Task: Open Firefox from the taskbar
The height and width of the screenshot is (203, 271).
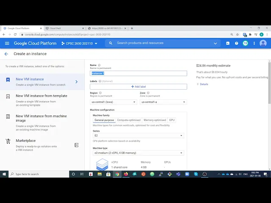Action: coord(126,174)
